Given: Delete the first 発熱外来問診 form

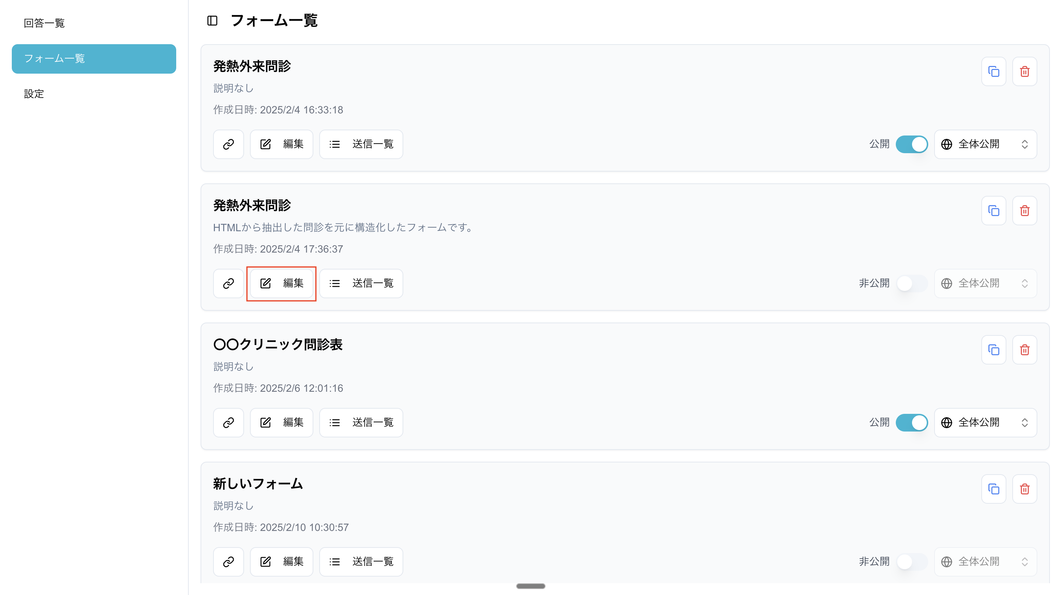Looking at the screenshot, I should point(1024,71).
